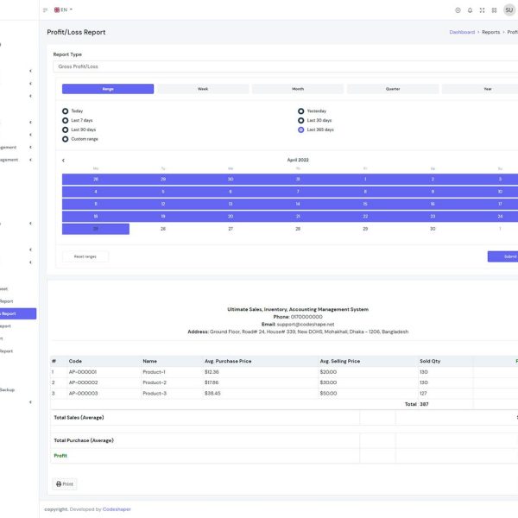The image size is (518, 518).
Task: Switch to the Week tab
Action: coord(203,89)
